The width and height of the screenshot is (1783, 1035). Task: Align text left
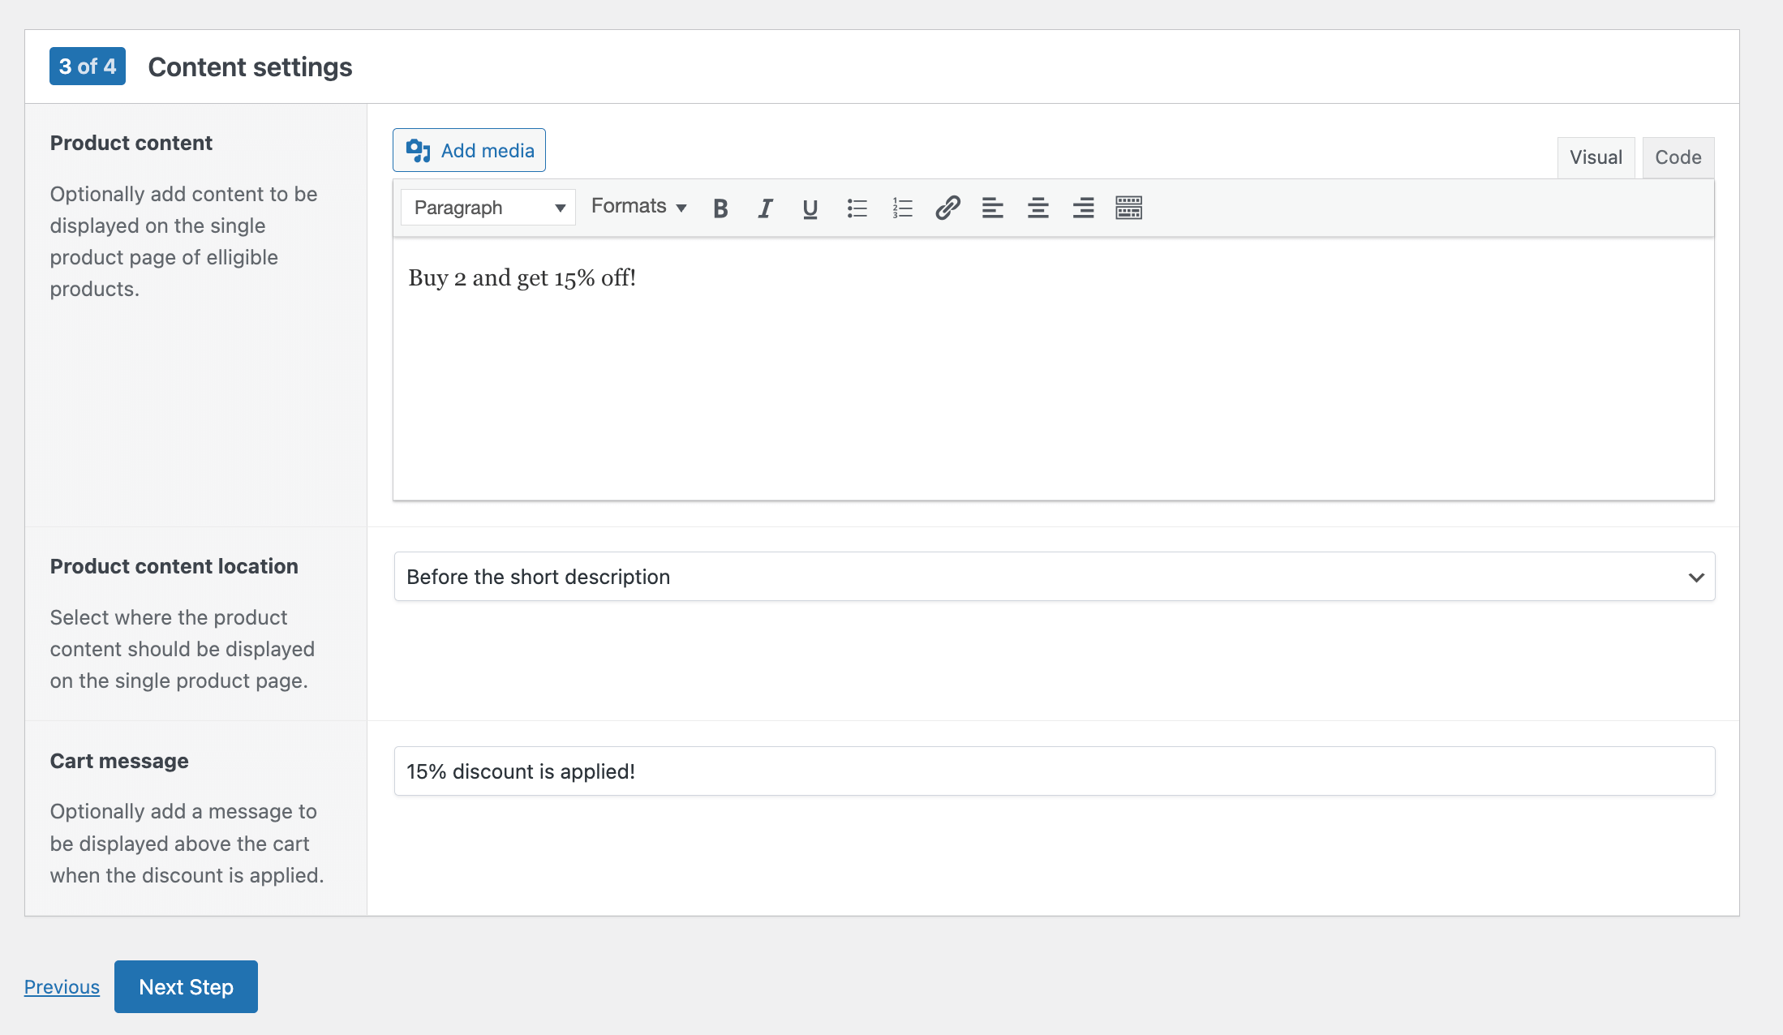992,208
